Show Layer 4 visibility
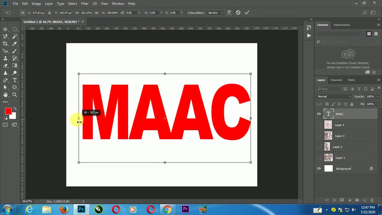382x215 pixels. tap(319, 125)
